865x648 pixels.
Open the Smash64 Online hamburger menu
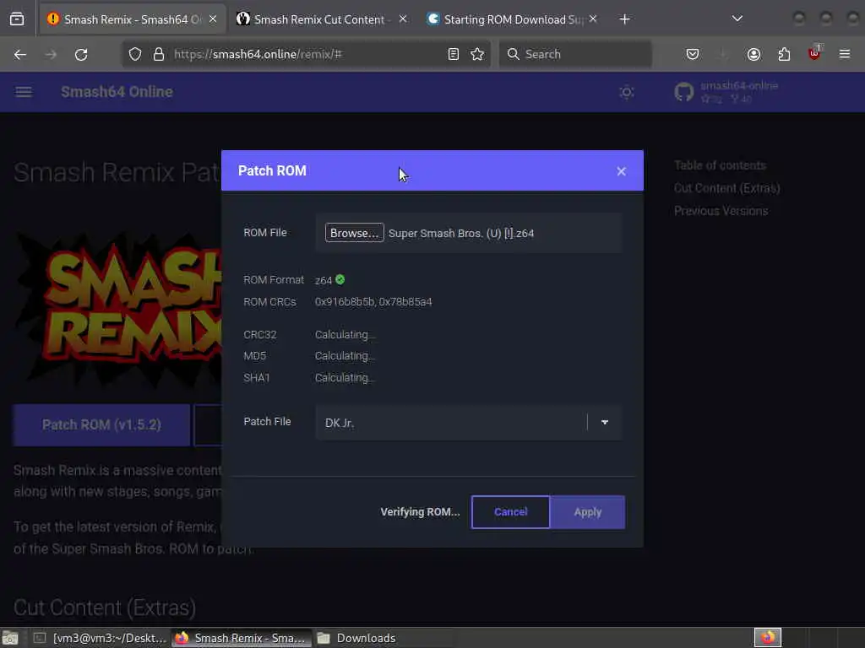pos(23,92)
